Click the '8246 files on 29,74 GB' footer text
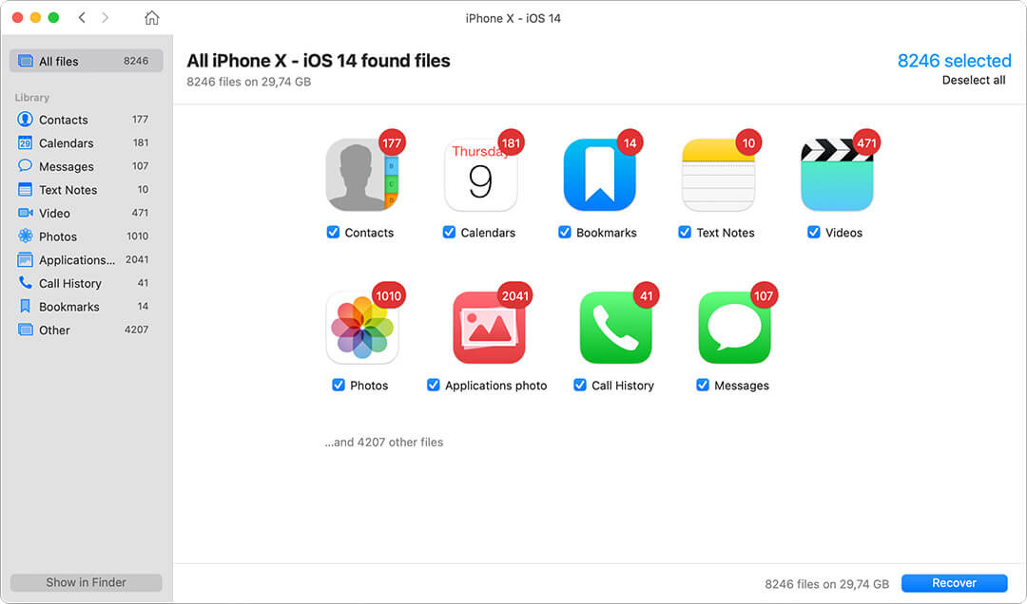This screenshot has width=1027, height=604. [826, 584]
